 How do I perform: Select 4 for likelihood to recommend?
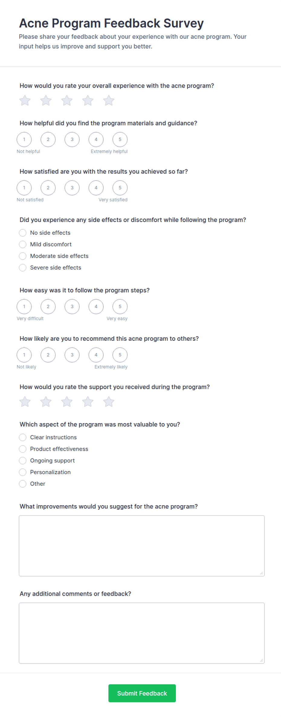point(96,355)
